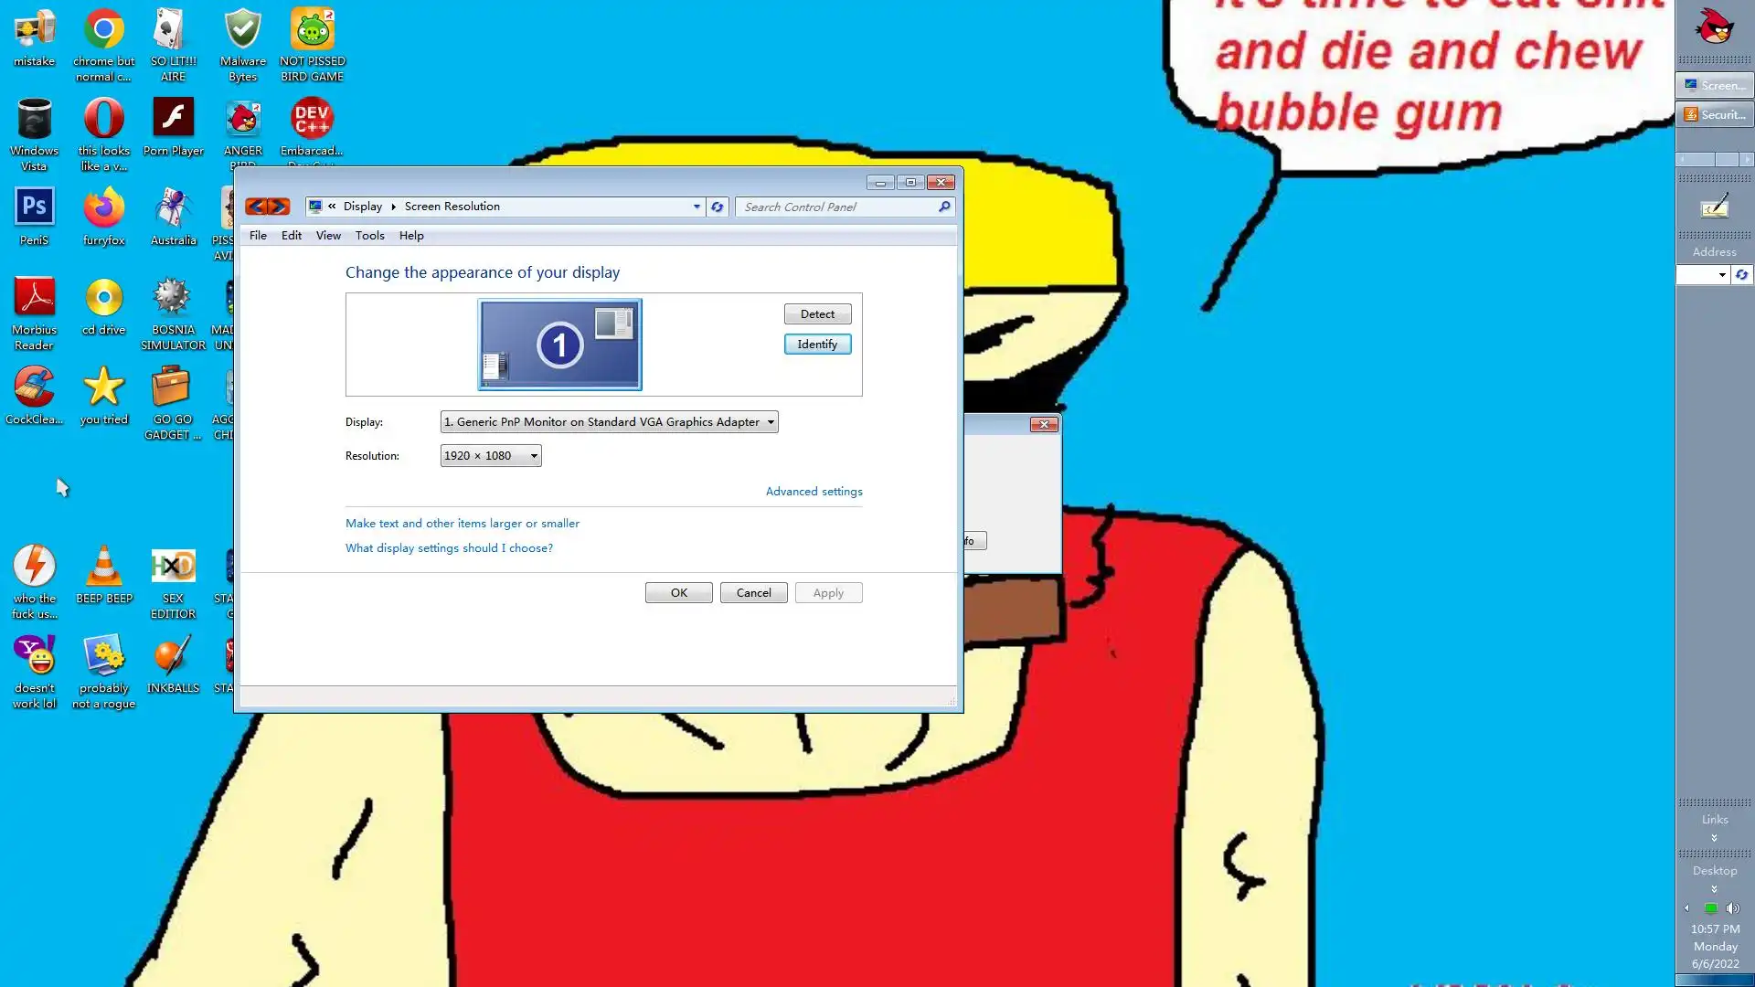The width and height of the screenshot is (1755, 987).
Task: Select the monitor 1 preview thumbnail
Action: click(559, 345)
